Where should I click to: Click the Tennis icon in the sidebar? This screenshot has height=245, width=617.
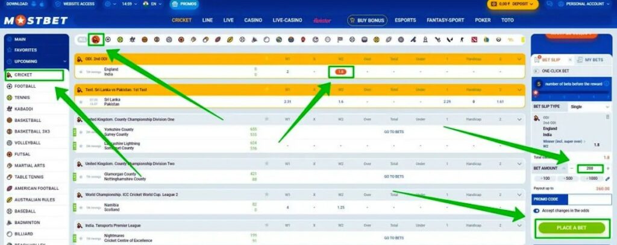coord(10,98)
